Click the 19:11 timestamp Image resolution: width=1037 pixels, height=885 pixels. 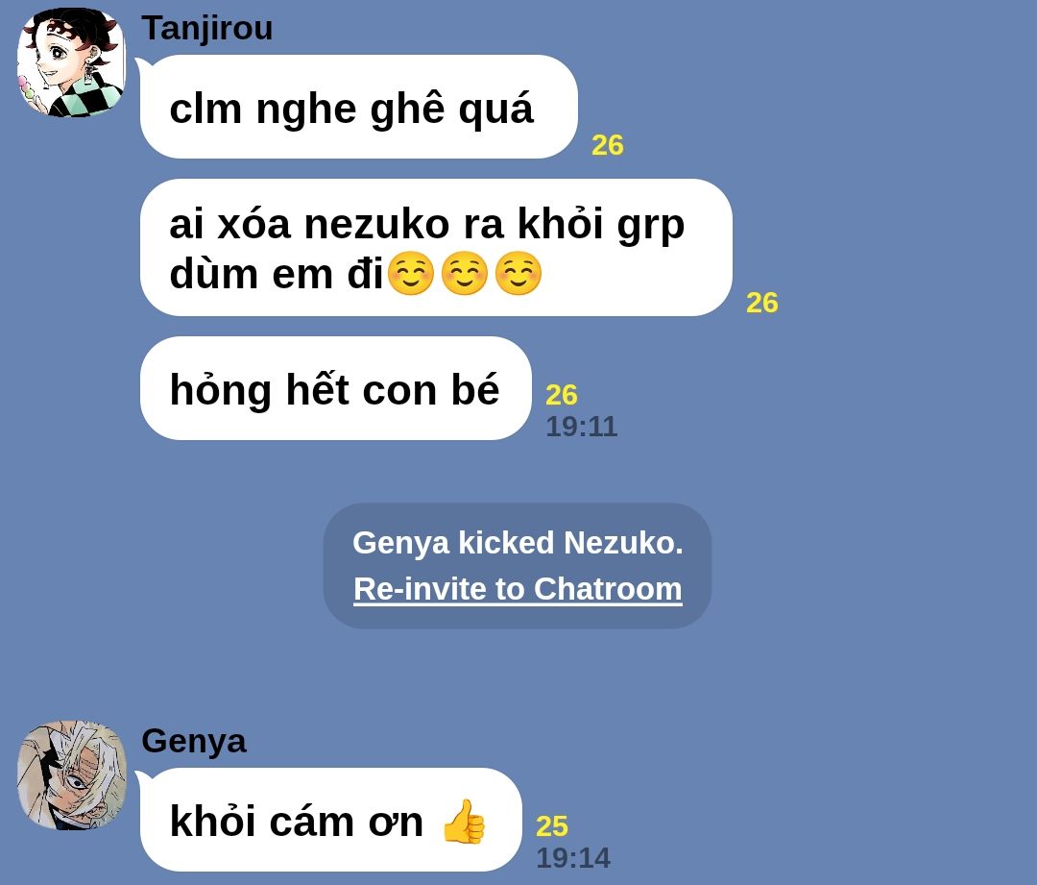point(582,427)
